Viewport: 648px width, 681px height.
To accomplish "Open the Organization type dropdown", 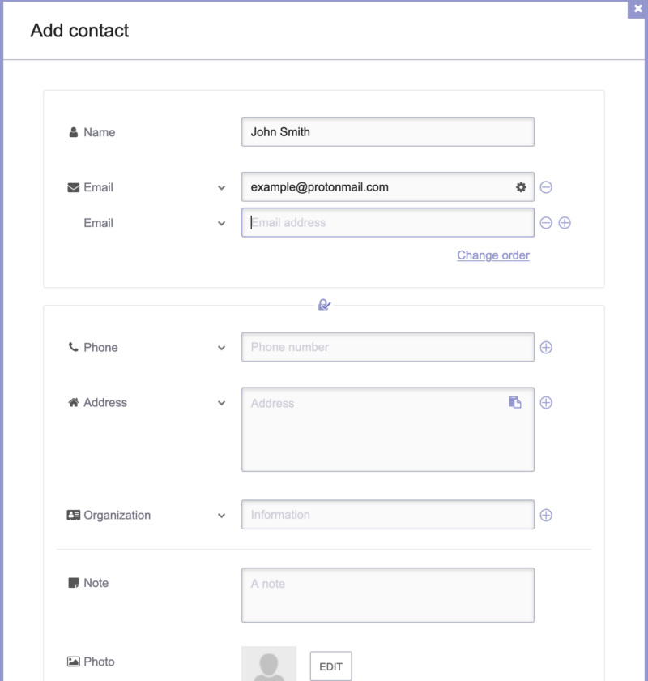I will pos(221,516).
